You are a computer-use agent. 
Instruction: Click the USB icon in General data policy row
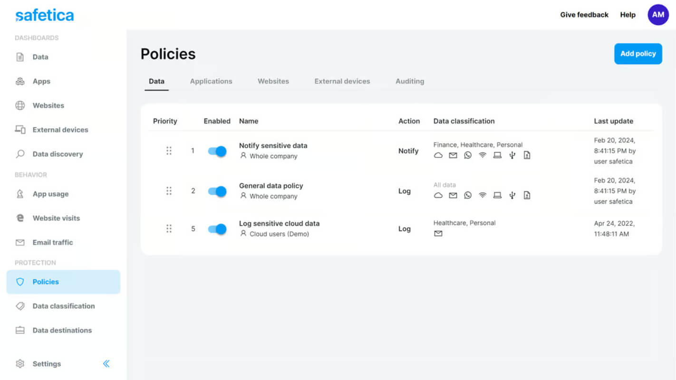(x=512, y=195)
